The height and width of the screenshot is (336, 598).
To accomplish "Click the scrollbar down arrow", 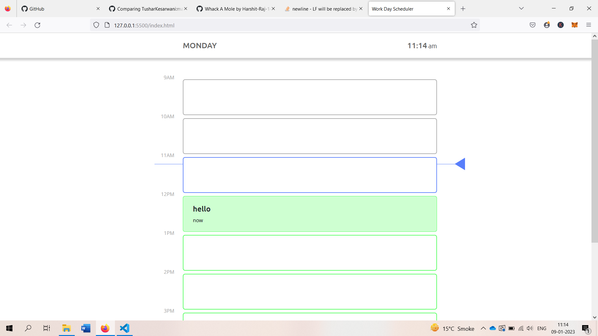I will click(595, 317).
